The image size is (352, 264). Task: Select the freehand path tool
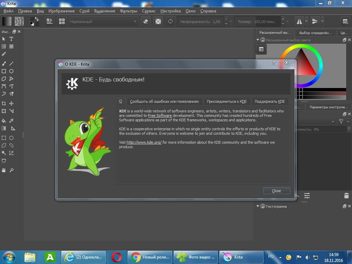(x=11, y=86)
